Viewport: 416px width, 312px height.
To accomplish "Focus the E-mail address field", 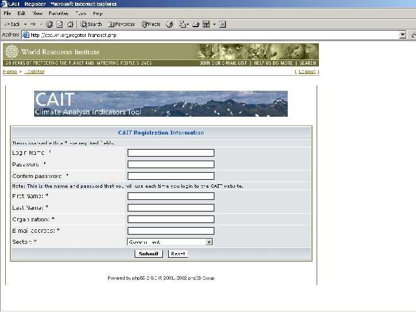I will pos(171,231).
